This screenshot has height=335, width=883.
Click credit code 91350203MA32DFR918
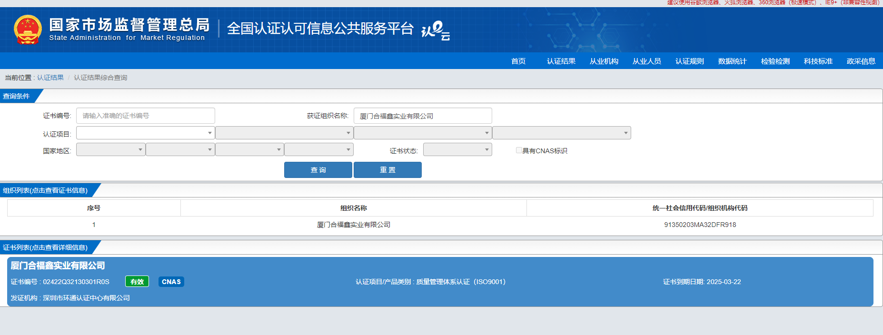click(700, 225)
